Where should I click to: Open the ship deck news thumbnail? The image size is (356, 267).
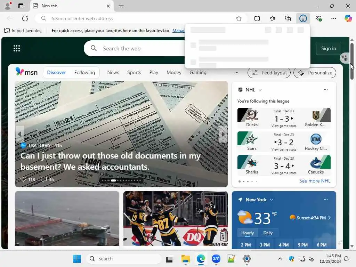point(67,218)
